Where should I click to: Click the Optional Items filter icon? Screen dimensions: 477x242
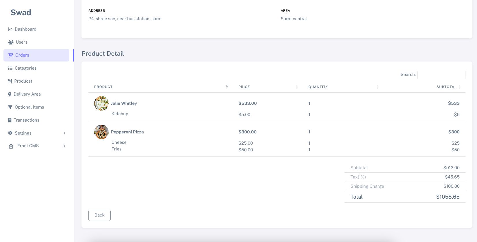[x=10, y=107]
